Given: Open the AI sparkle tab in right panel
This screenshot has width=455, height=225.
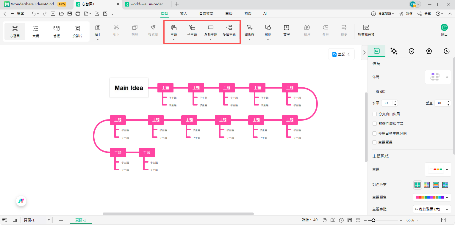Looking at the screenshot, I should point(394,51).
